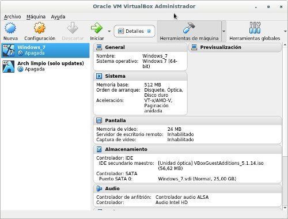This screenshot has height=219, width=288.
Task: Click the Almacenamiento disk icon
Action: [x=99, y=149]
